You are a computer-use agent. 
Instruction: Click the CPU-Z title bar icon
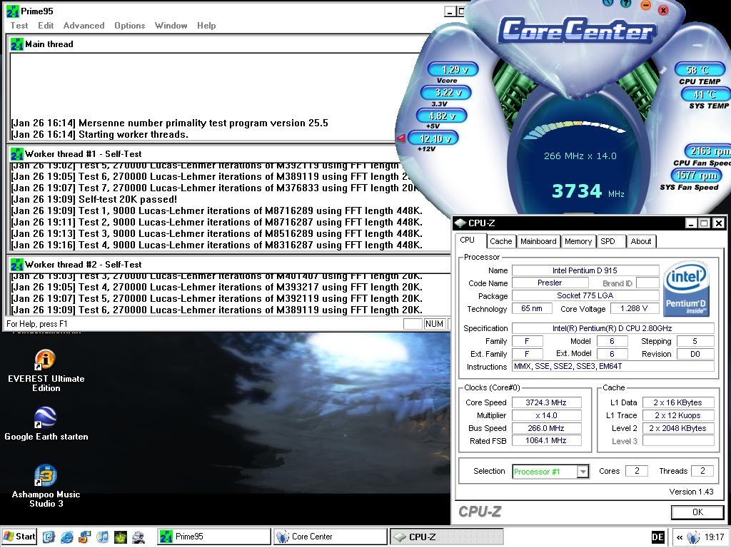pyautogui.click(x=460, y=223)
